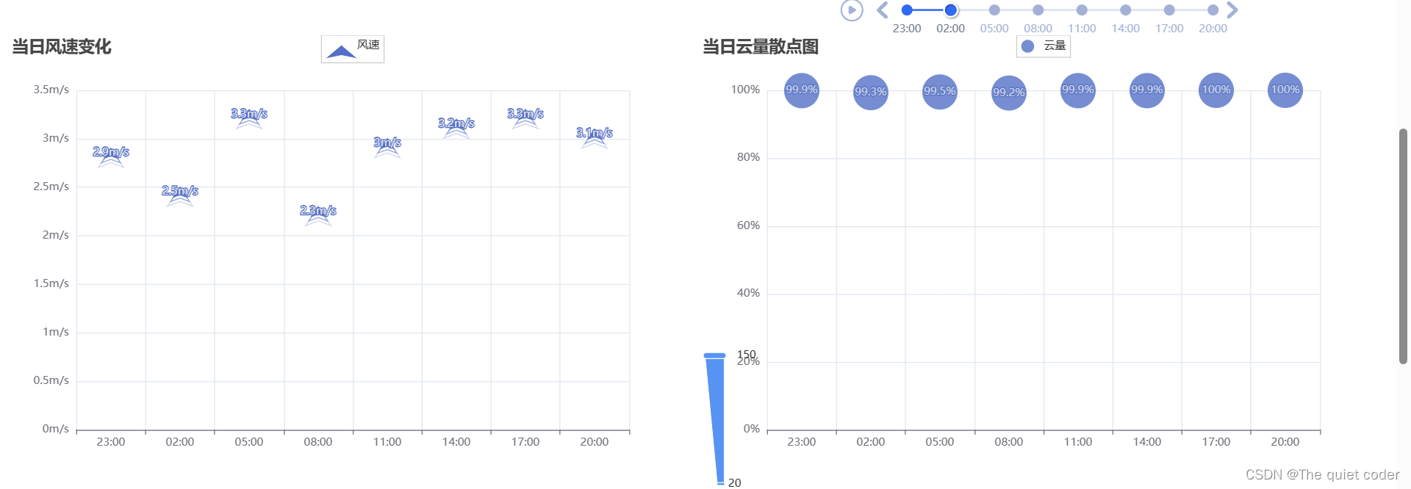Click the 99.9% cloud bubble at 11:00
Image resolution: width=1411 pixels, height=489 pixels.
click(x=1078, y=90)
